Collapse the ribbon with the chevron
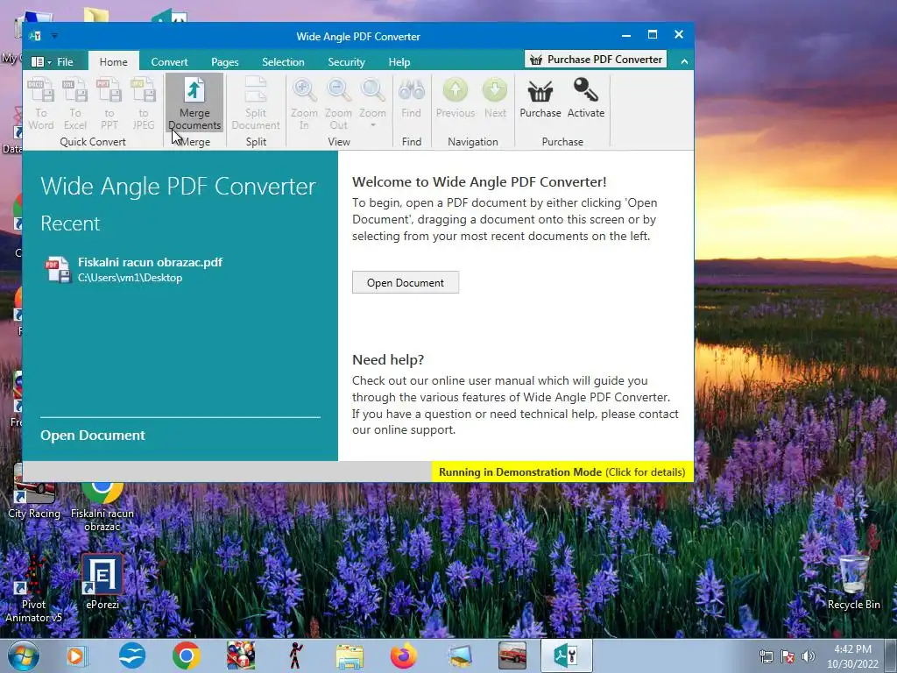This screenshot has width=897, height=673. point(684,61)
